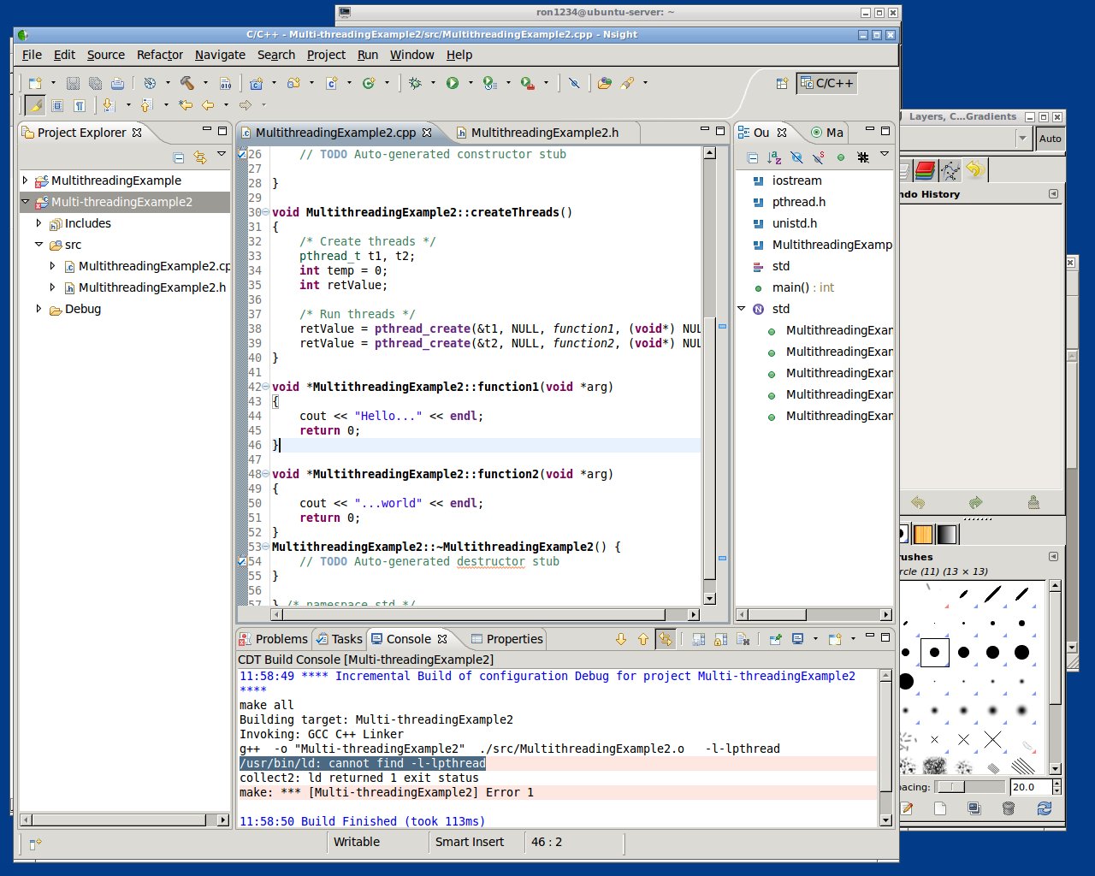Open the C/C++ perspective button
The height and width of the screenshot is (876, 1095).
pyautogui.click(x=826, y=83)
